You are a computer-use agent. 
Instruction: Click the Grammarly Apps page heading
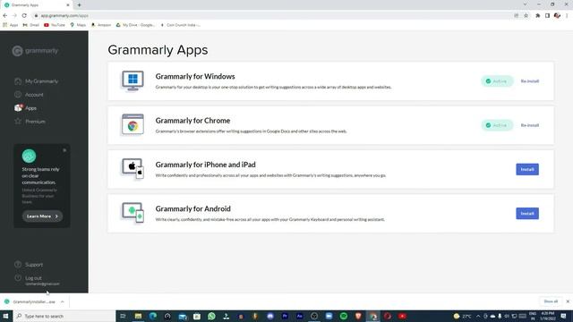pyautogui.click(x=158, y=50)
